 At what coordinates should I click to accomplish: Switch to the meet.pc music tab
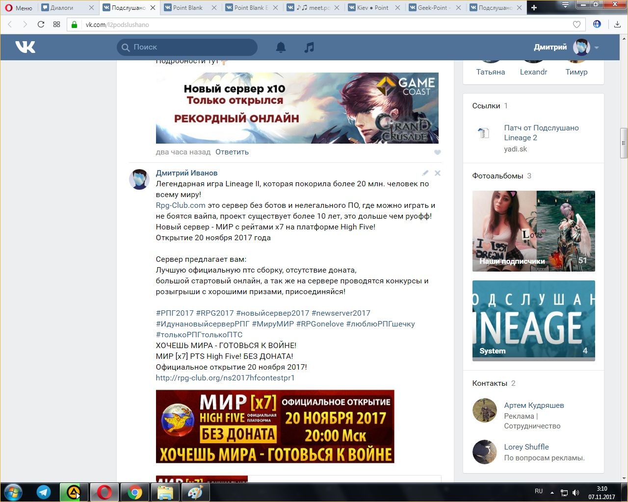pyautogui.click(x=313, y=7)
